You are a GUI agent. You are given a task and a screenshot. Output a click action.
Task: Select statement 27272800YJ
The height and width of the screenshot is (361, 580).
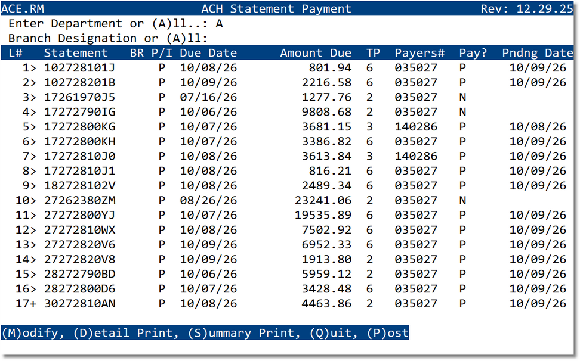79,215
